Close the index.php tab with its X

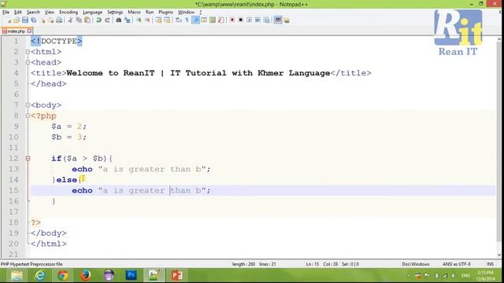(x=29, y=31)
